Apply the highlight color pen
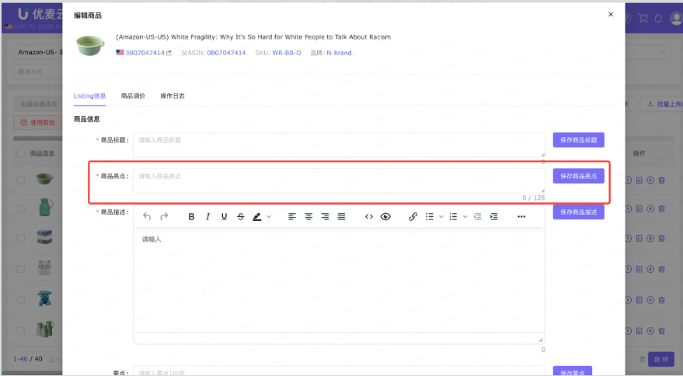The image size is (683, 376). tap(257, 216)
